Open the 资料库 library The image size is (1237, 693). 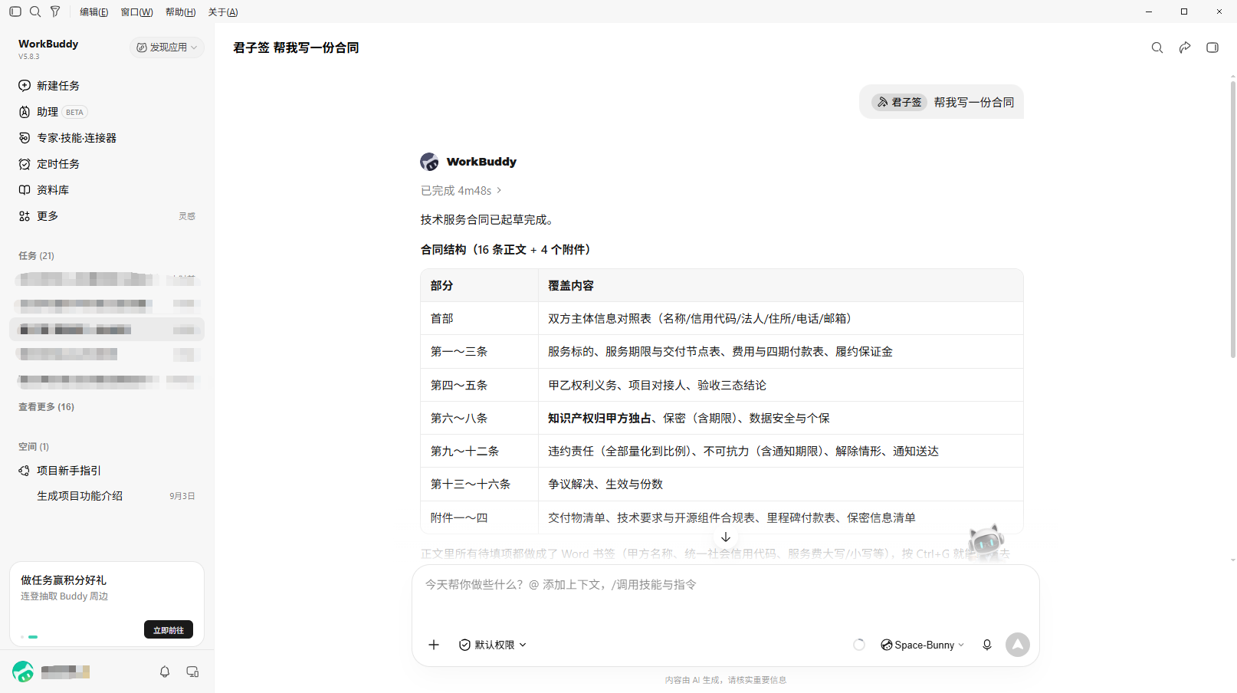tap(44, 190)
